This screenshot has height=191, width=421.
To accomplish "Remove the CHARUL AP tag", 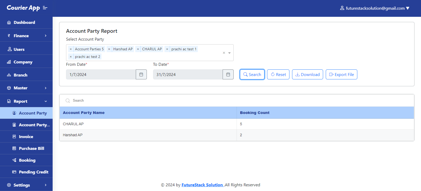I will tap(138, 49).
